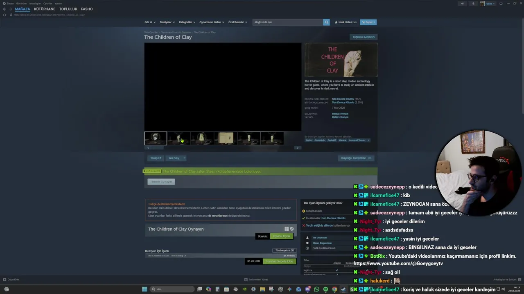Expand the Göz at dropdown

(x=149, y=22)
